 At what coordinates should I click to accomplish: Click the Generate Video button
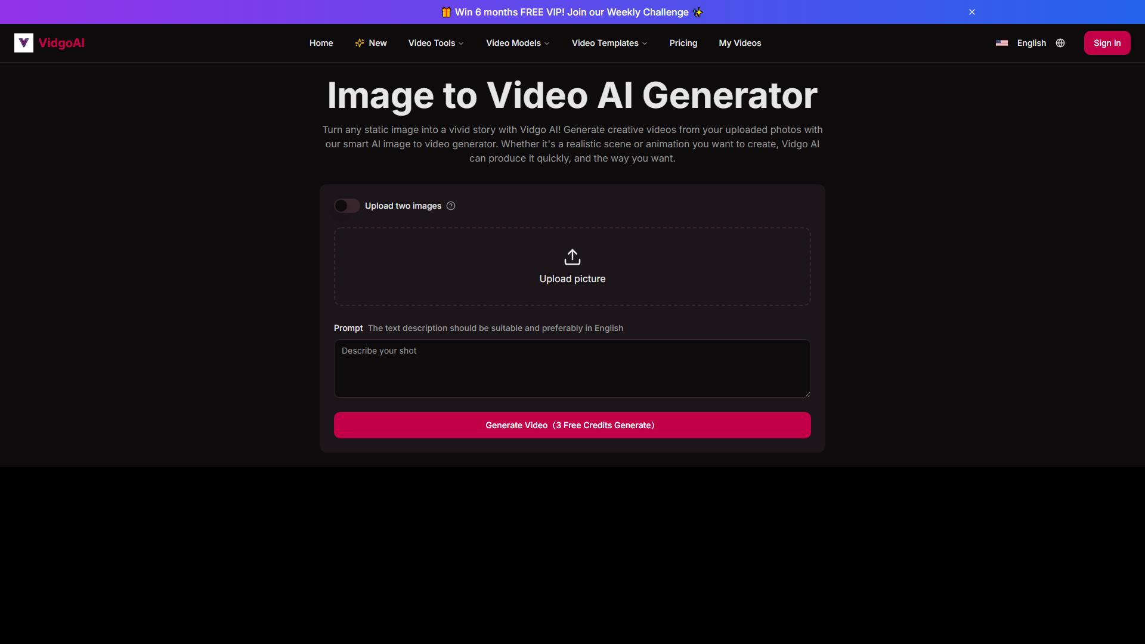pyautogui.click(x=572, y=425)
